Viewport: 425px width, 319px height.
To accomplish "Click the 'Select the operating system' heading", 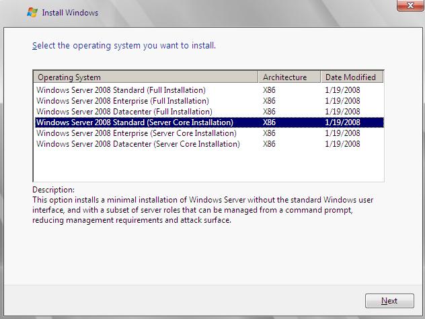I will [124, 46].
